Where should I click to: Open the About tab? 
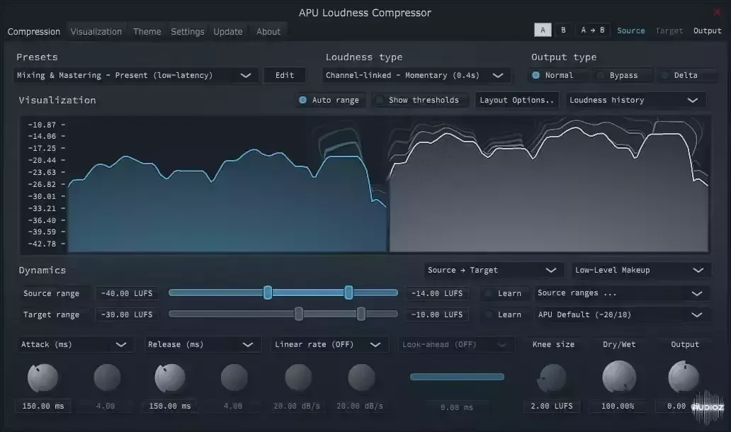coord(268,32)
